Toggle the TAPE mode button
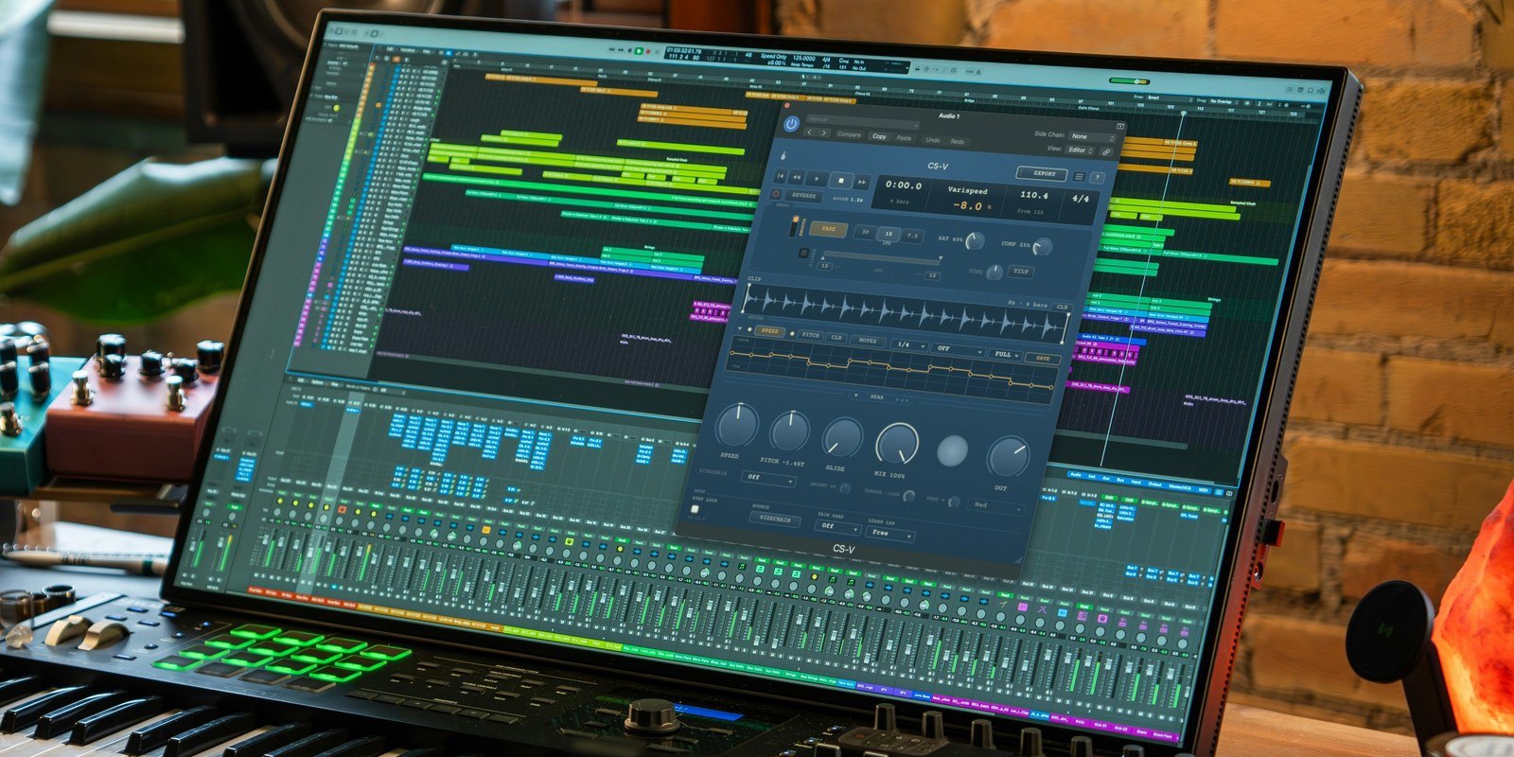 (x=828, y=229)
